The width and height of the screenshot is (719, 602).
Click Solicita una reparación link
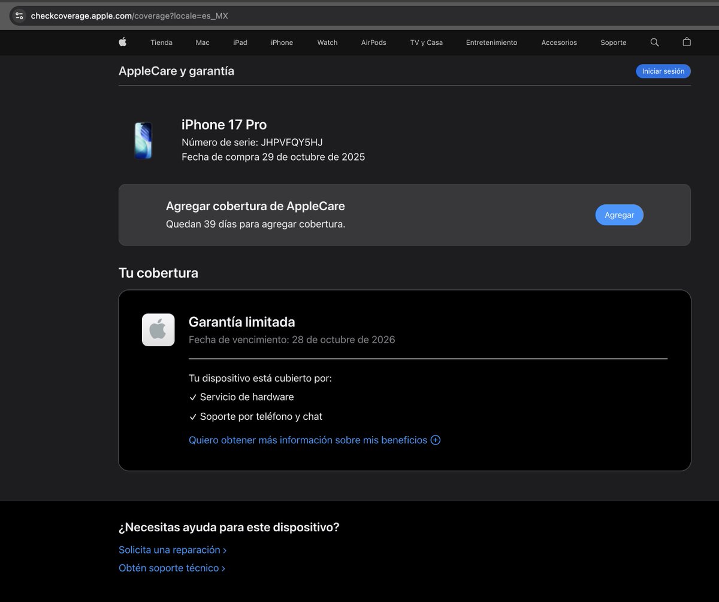pyautogui.click(x=173, y=549)
